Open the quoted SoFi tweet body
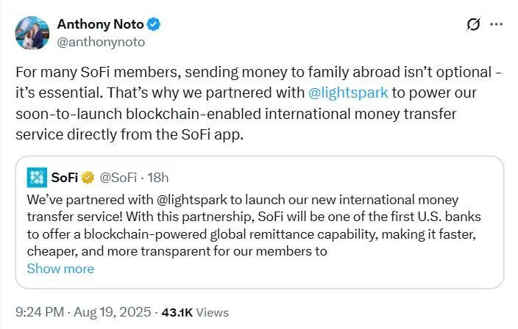518x329 pixels. (x=254, y=225)
